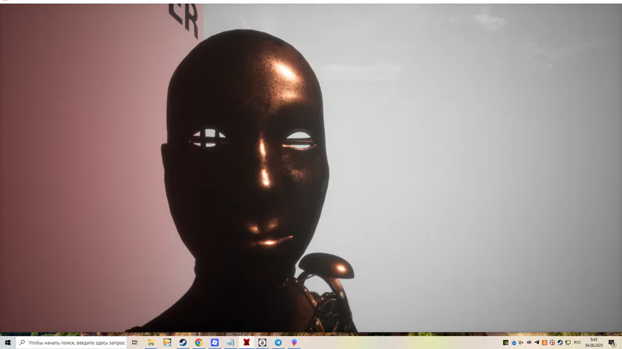Open File Explorer from the taskbar

click(x=151, y=343)
